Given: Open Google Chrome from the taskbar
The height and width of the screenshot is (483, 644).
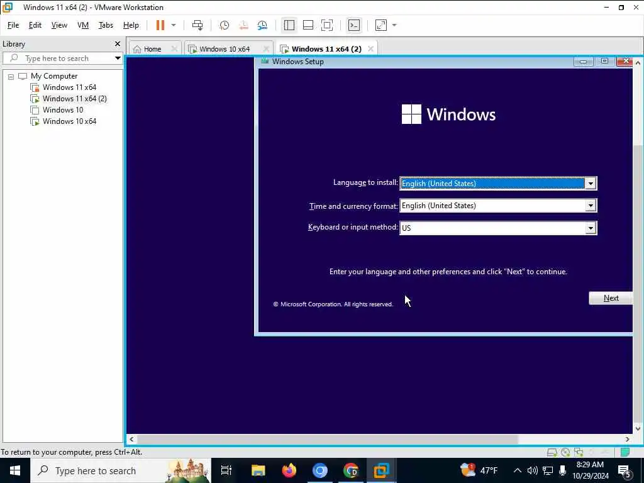Looking at the screenshot, I should click(351, 470).
